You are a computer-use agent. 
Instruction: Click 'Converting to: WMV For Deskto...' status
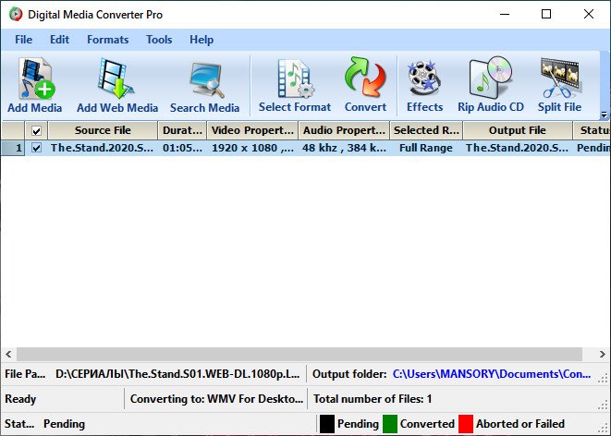click(216, 399)
